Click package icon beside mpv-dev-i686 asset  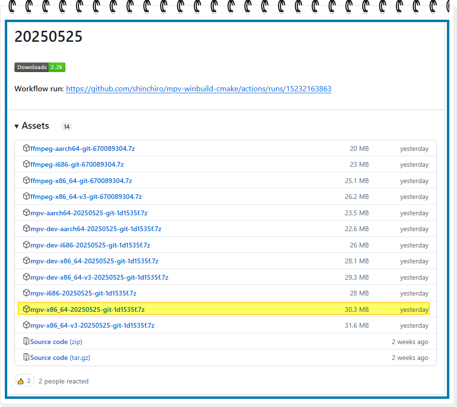click(26, 245)
